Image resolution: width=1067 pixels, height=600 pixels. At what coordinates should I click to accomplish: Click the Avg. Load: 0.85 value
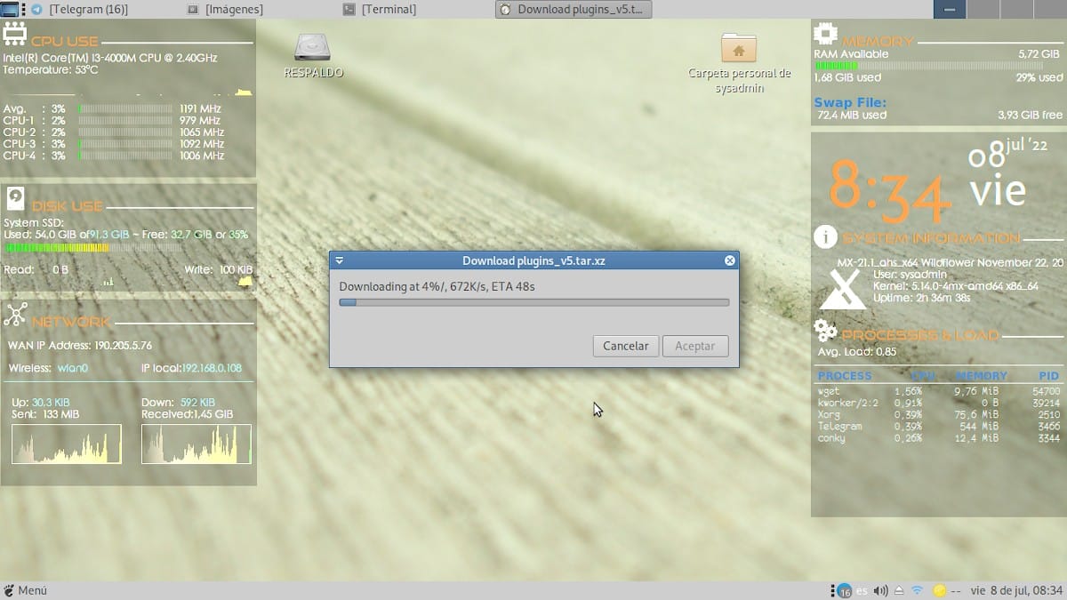[857, 352]
